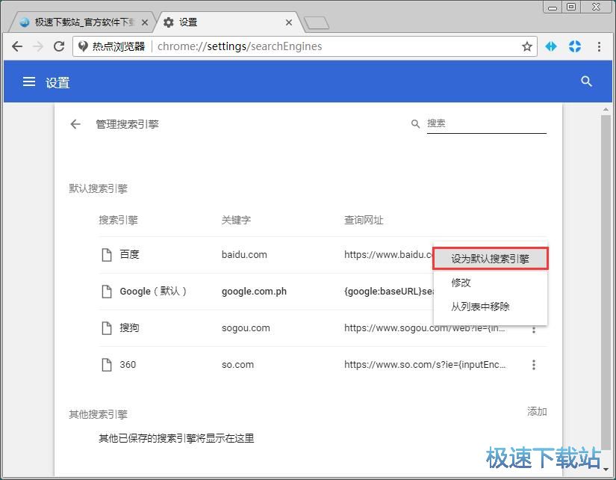The image size is (616, 480).
Task: Click the page icon next to 360
Action: 107,365
